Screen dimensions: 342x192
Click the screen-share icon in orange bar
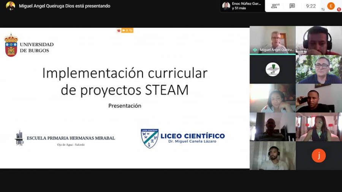(x=130, y=30)
